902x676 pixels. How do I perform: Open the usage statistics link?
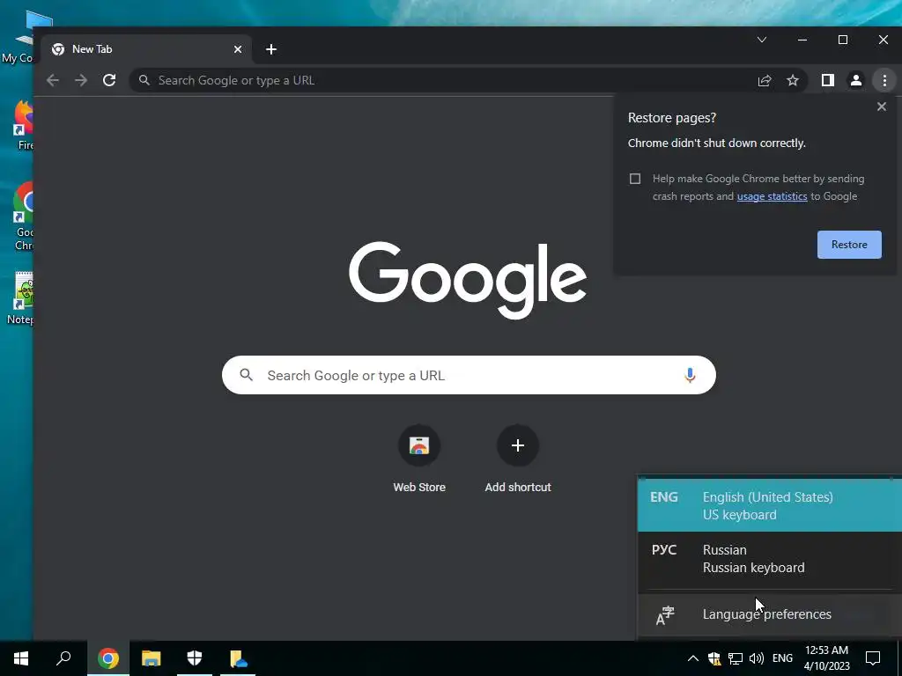coord(772,196)
